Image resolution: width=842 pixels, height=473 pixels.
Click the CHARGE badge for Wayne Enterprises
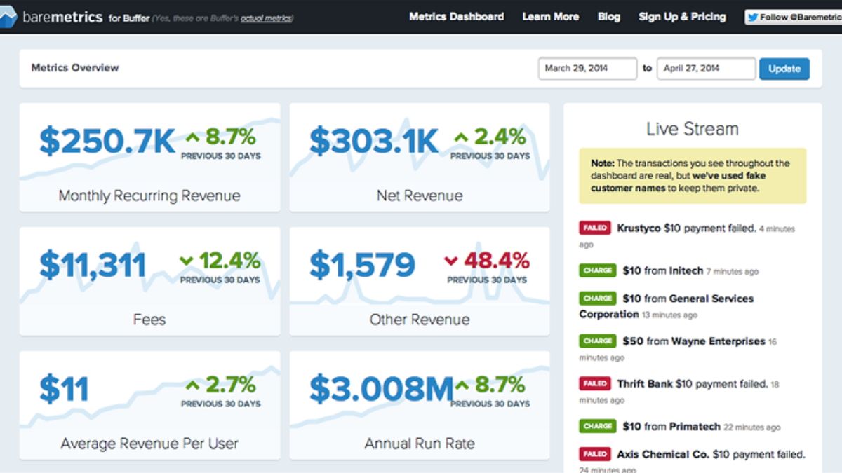click(597, 341)
